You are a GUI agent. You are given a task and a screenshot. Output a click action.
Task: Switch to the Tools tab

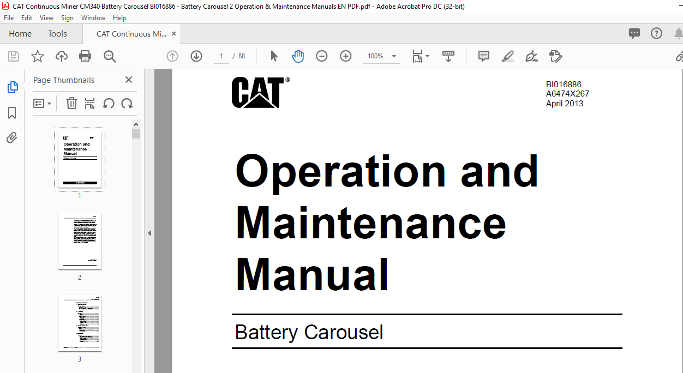[57, 34]
